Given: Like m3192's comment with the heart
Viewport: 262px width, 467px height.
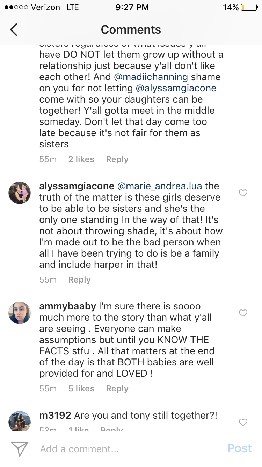Looking at the screenshot, I should (243, 422).
